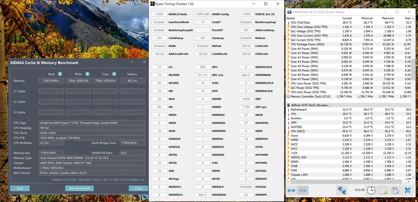Click the tRFC value field showing 560
This screenshot has height=202, width=418.
[x=203, y=67]
